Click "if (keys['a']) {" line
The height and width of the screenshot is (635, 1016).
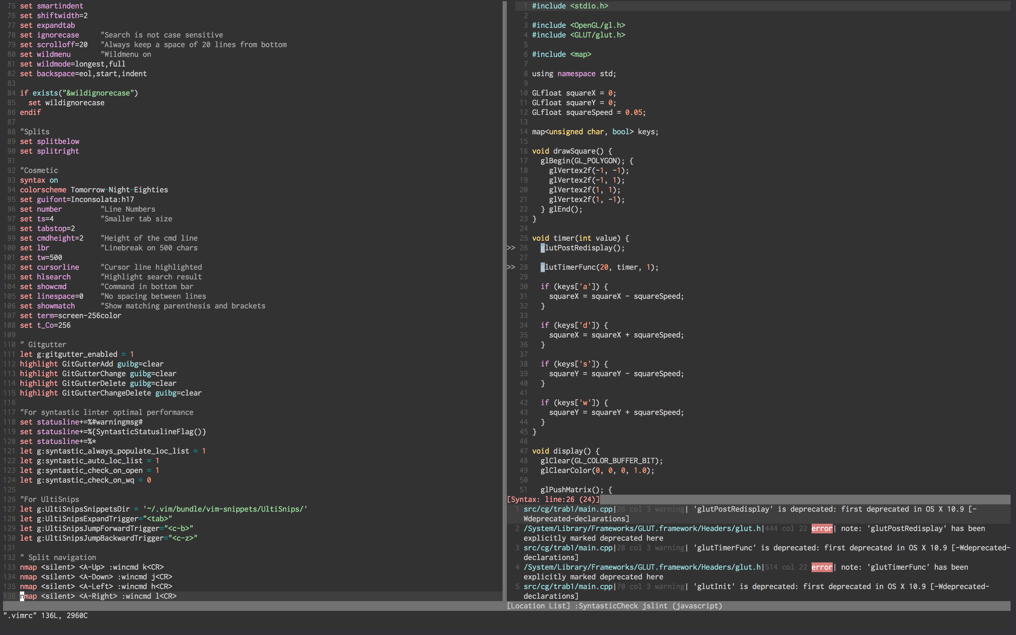[x=574, y=286]
